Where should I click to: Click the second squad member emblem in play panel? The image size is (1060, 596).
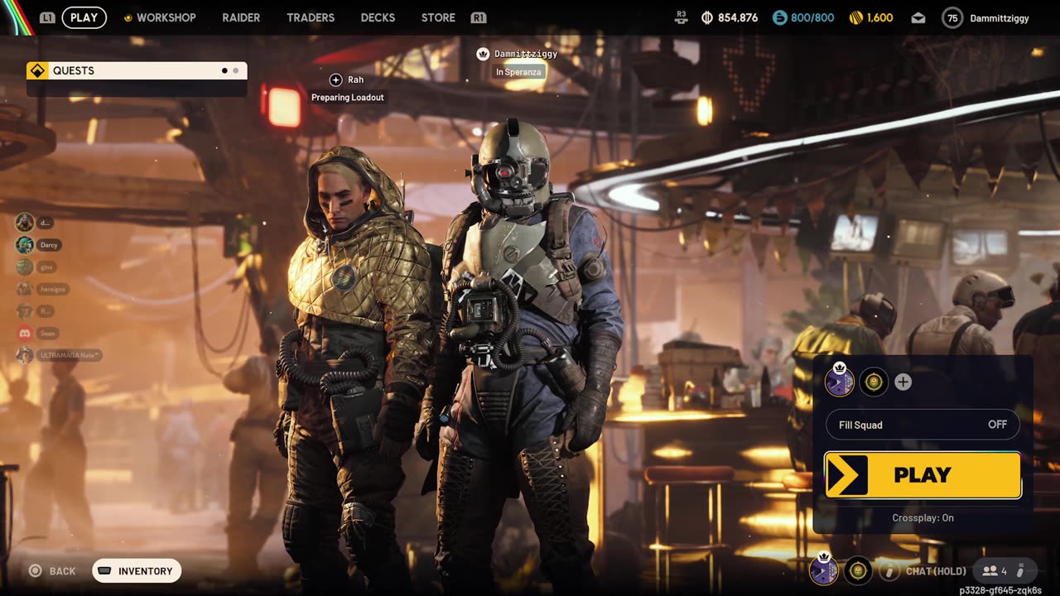coord(873,382)
